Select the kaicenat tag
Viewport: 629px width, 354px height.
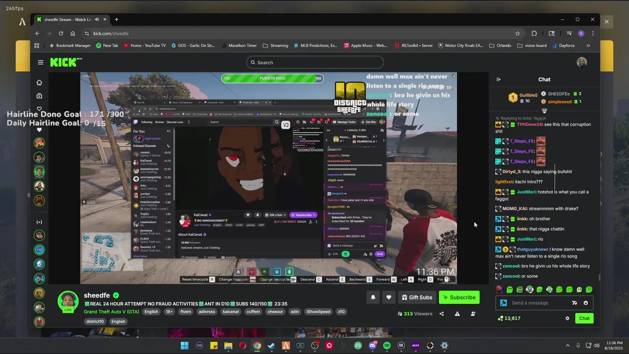point(231,312)
